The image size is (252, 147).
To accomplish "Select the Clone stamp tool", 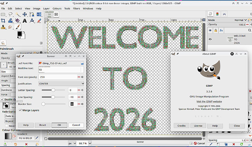I will point(3,27).
